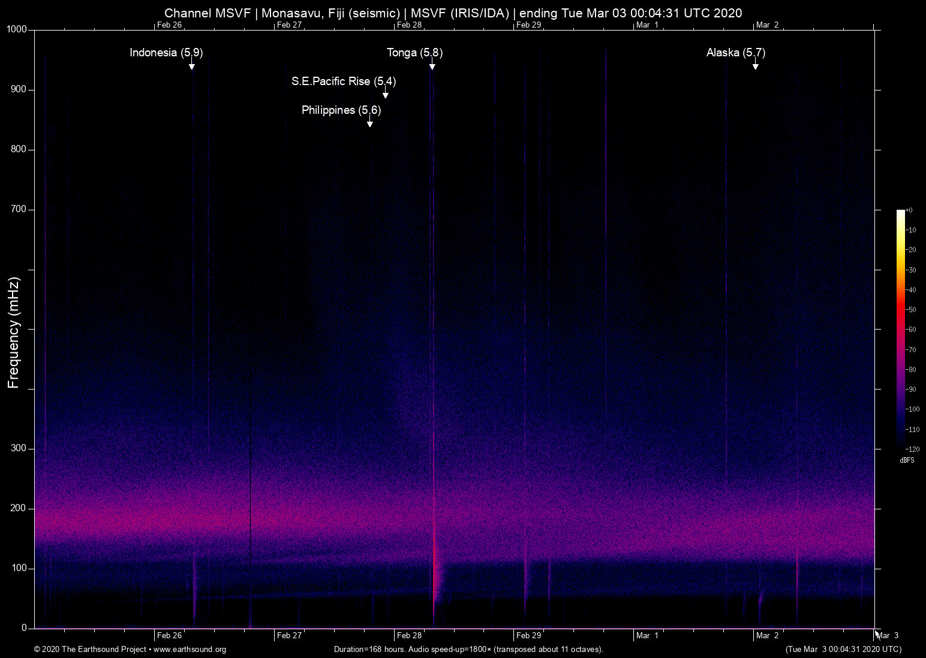Viewport: 926px width, 658px height.
Task: Click the Duration=168 hours footer text
Action: [x=468, y=650]
